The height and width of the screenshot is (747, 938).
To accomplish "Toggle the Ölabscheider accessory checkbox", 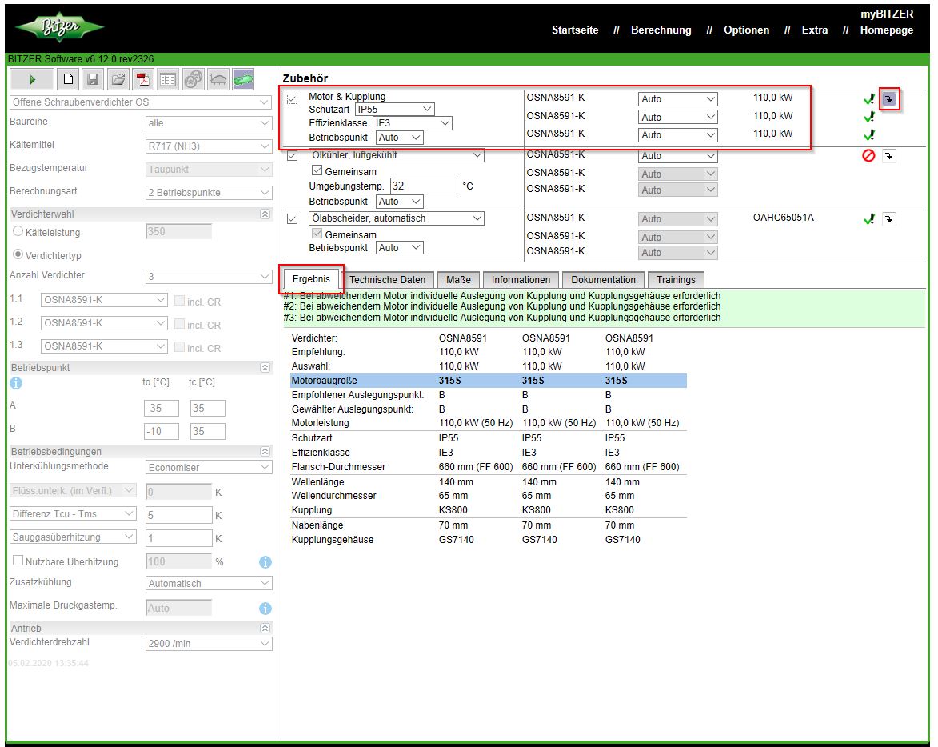I will click(x=292, y=218).
